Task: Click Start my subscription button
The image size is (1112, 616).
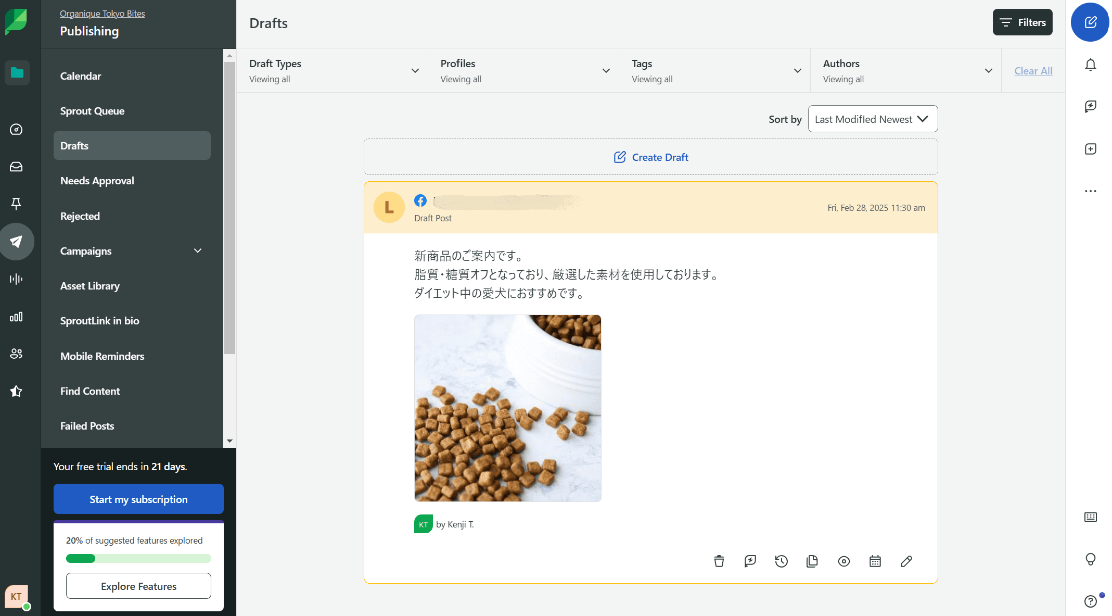Action: tap(138, 499)
